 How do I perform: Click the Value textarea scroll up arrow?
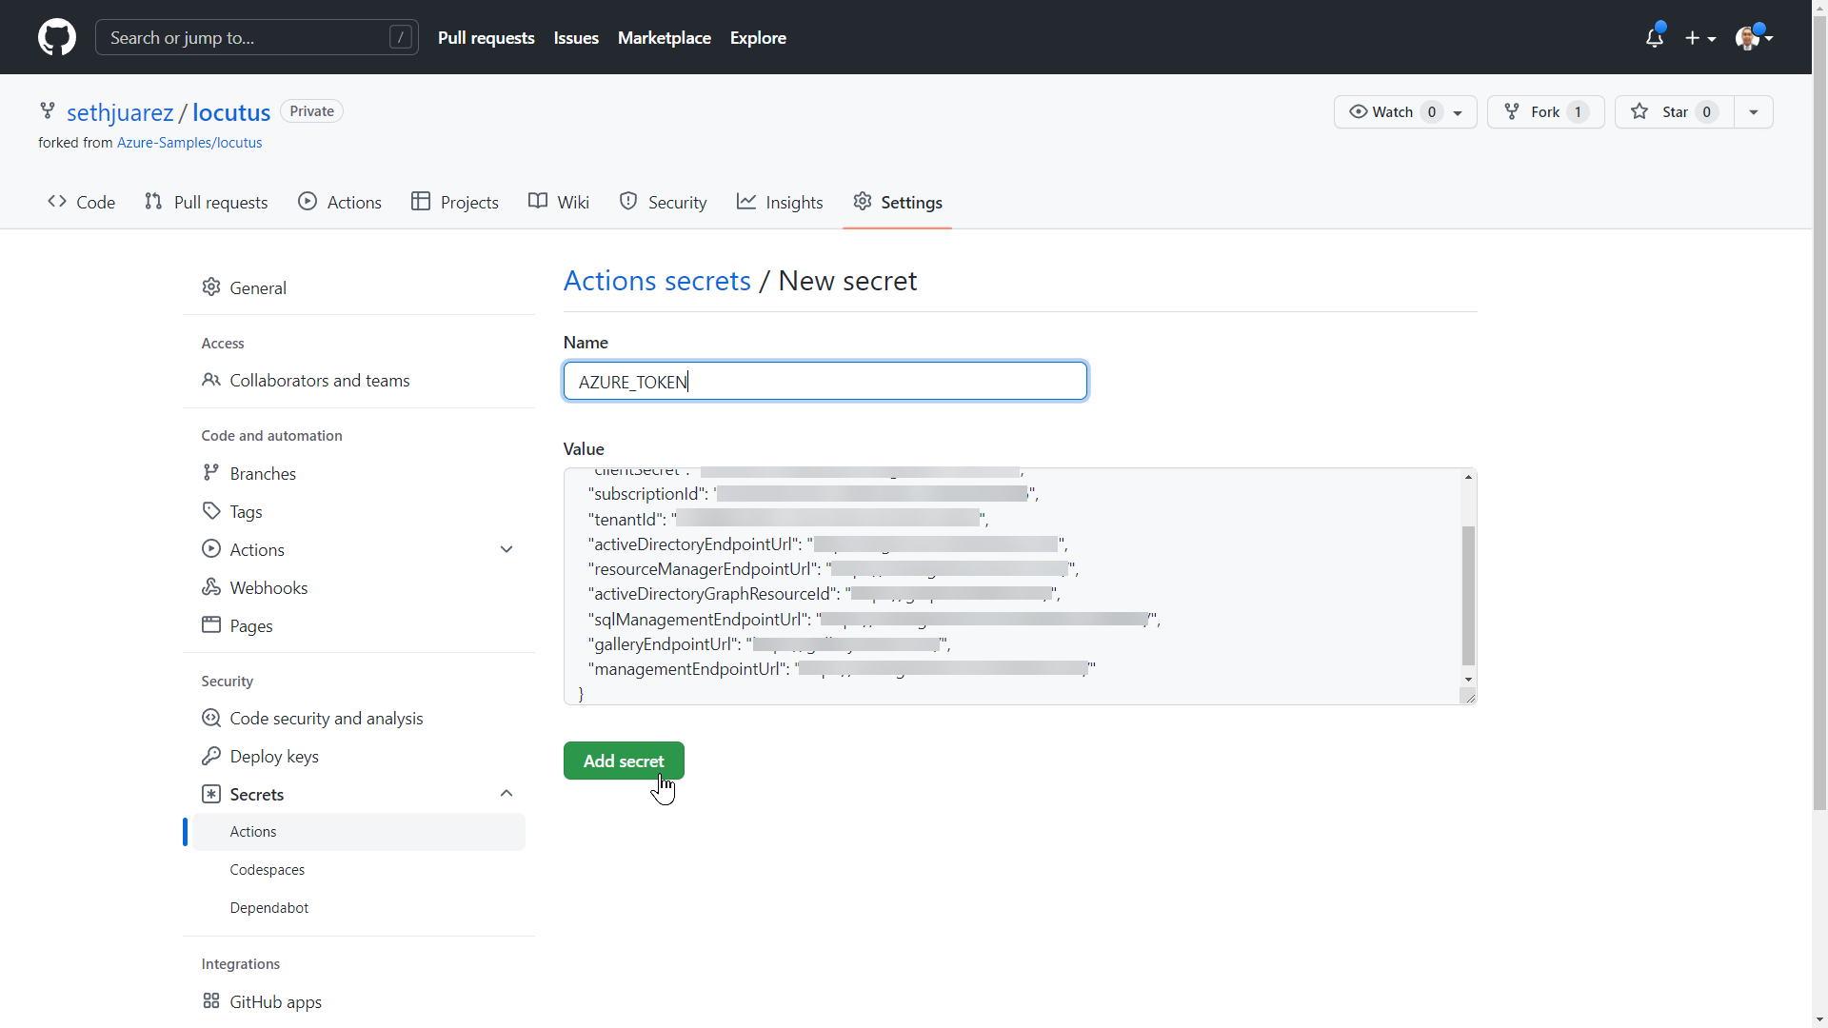tap(1469, 476)
